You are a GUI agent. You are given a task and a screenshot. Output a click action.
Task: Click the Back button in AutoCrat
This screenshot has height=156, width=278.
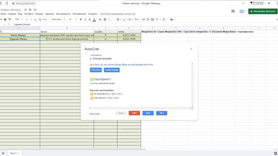(148, 113)
